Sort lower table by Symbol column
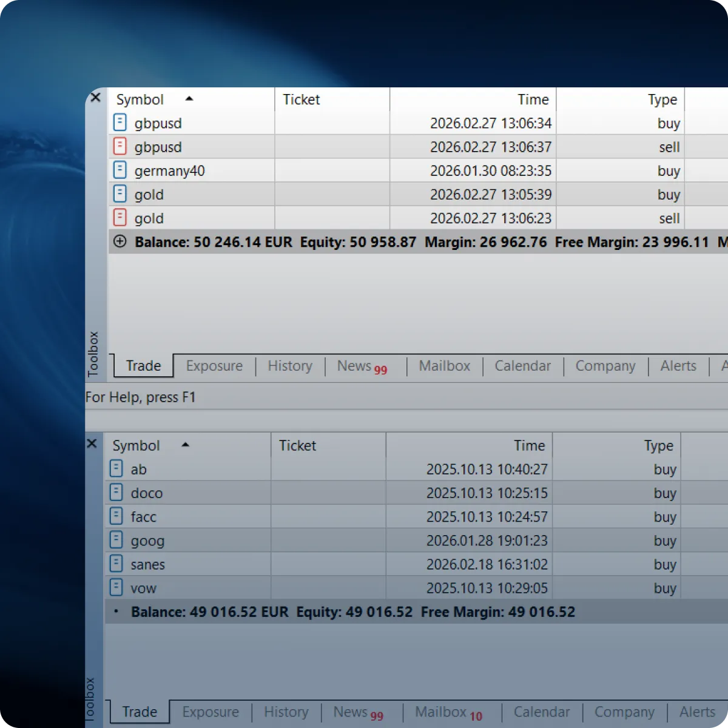Screen dimensions: 728x728 (136, 445)
